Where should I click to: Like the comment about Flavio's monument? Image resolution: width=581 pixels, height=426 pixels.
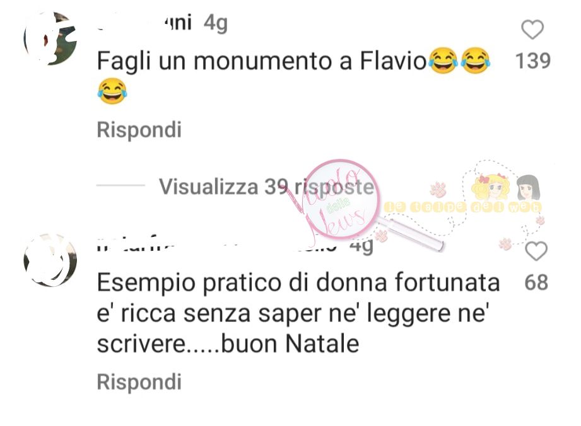click(532, 29)
